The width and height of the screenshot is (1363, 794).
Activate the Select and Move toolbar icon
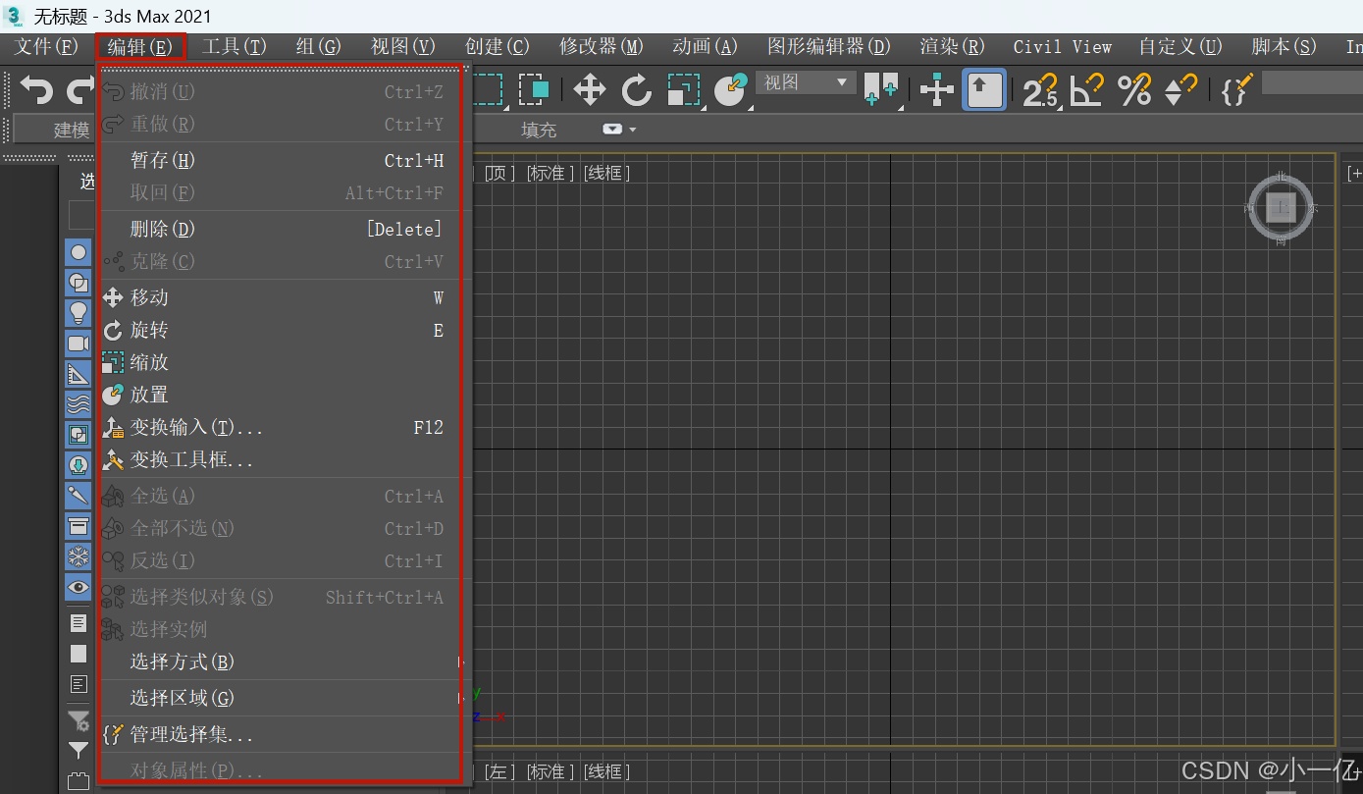point(589,90)
